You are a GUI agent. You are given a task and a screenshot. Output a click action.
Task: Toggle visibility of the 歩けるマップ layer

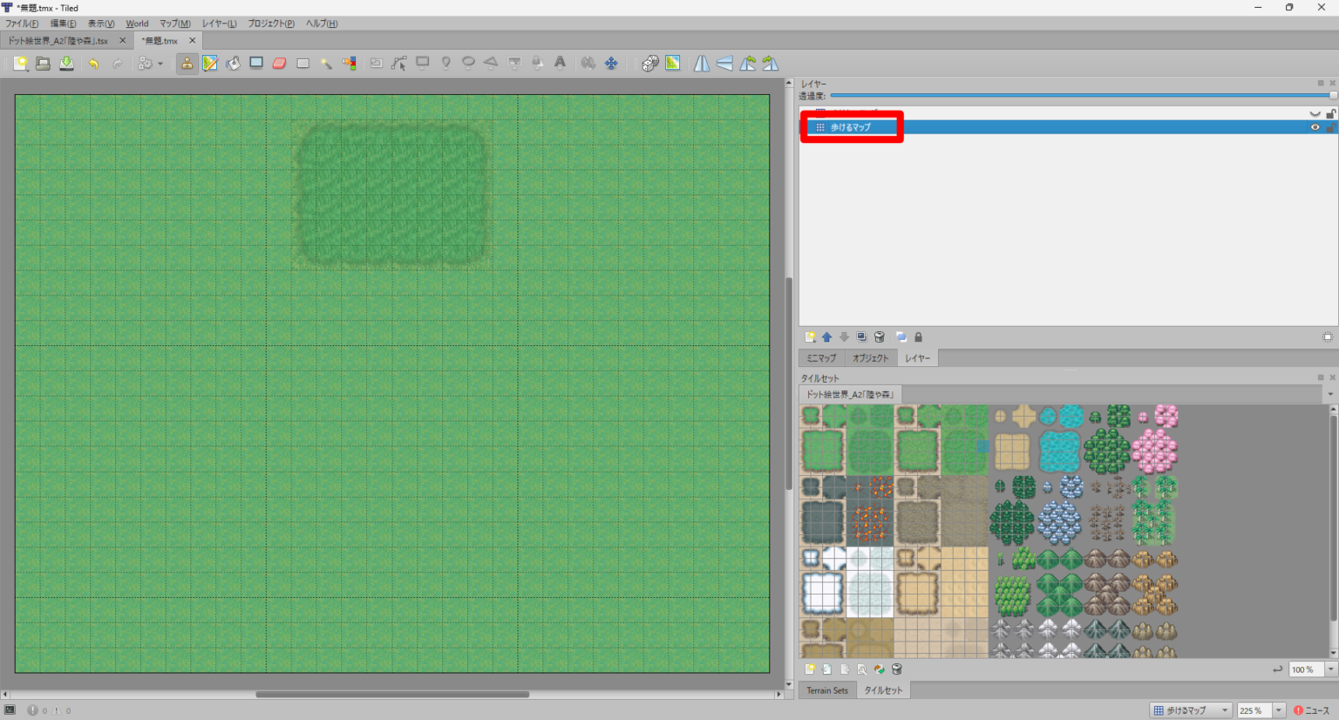coord(1315,126)
